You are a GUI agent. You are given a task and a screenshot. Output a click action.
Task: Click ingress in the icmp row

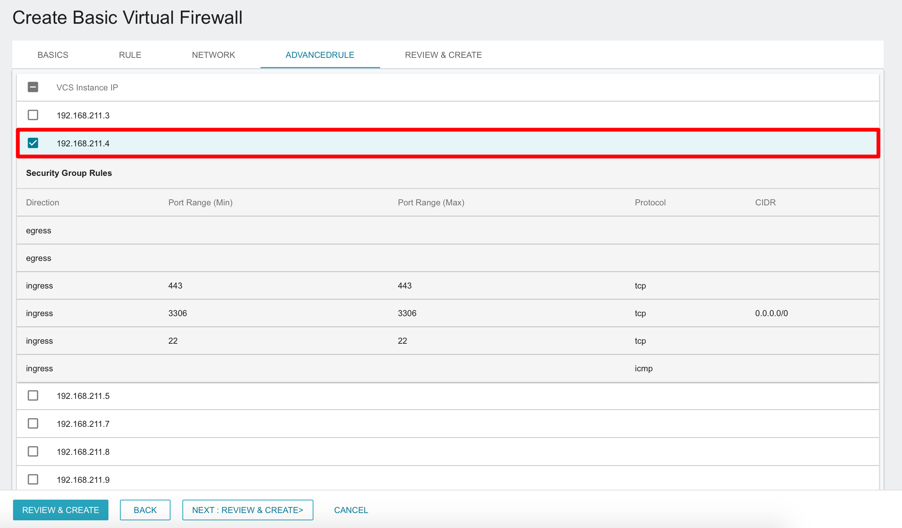click(39, 369)
